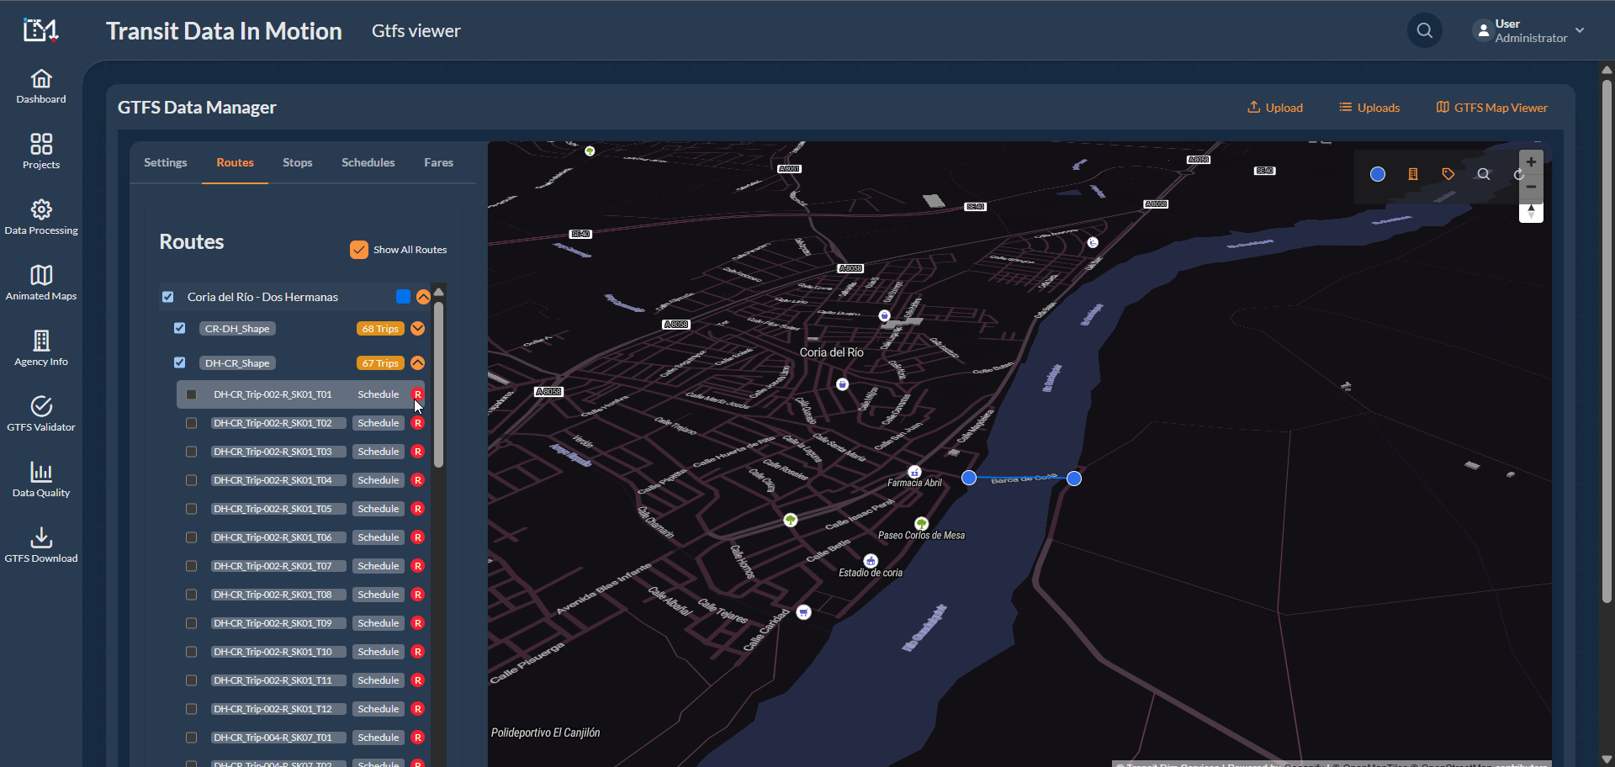Expand the CR-DH_Shape trips list
The width and height of the screenshot is (1615, 767).
[418, 329]
